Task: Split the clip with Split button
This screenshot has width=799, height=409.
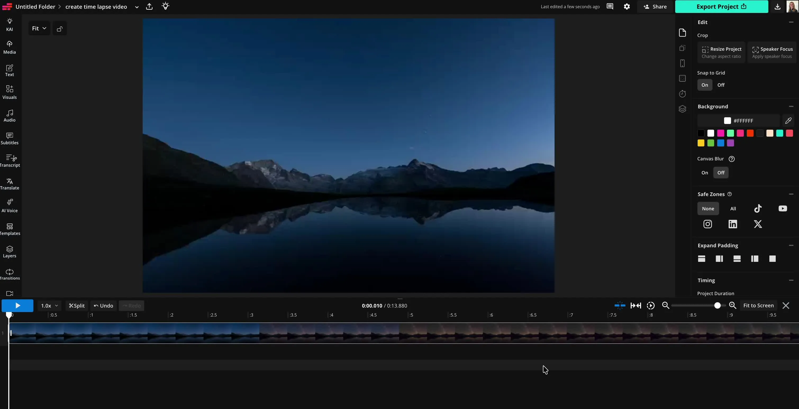Action: 77,306
